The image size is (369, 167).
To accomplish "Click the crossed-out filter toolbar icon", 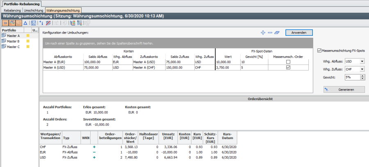I will (49, 23).
